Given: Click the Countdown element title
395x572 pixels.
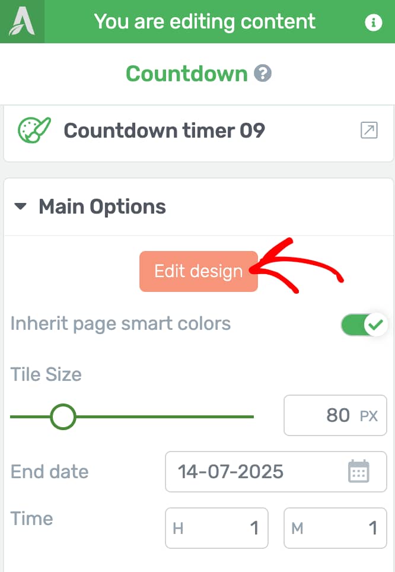Looking at the screenshot, I should tap(187, 74).
